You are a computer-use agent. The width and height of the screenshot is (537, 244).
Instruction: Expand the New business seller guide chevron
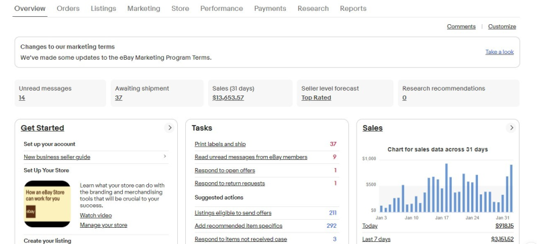click(x=164, y=157)
